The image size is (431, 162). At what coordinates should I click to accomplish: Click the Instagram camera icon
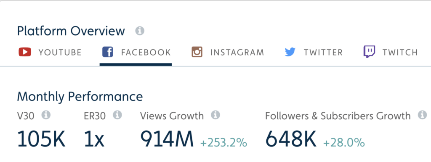tap(197, 52)
